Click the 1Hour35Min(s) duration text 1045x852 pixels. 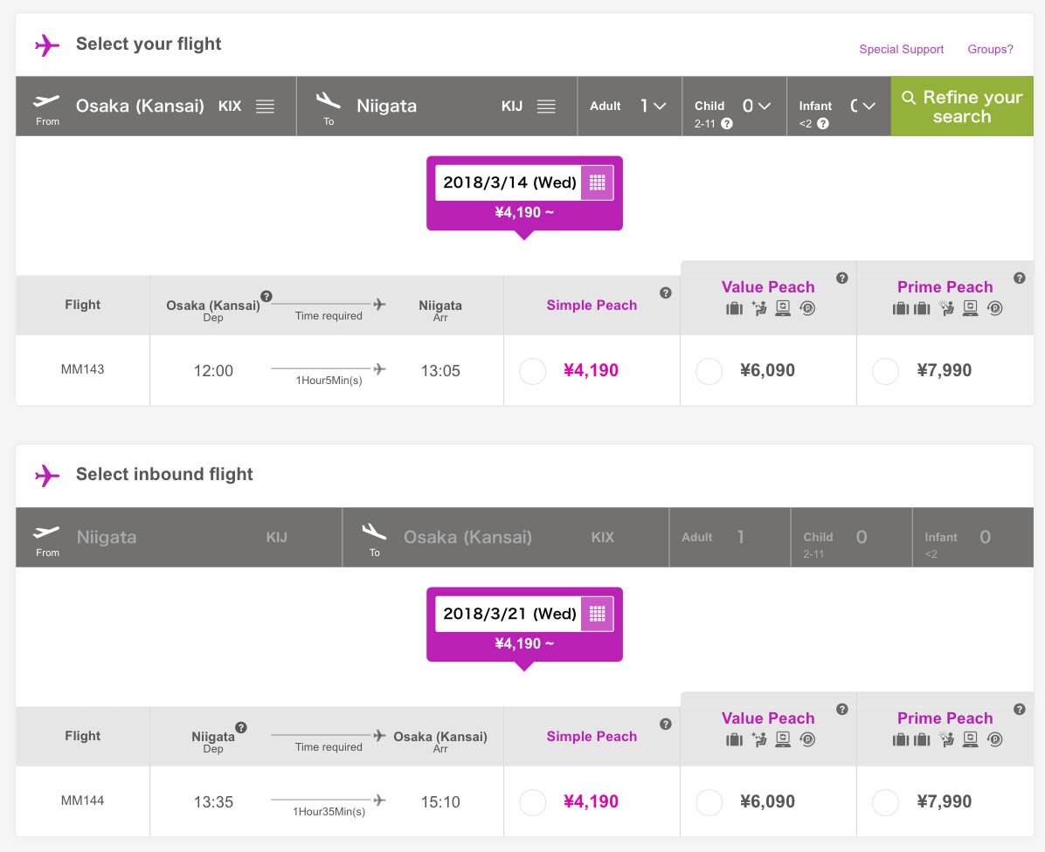pyautogui.click(x=329, y=812)
